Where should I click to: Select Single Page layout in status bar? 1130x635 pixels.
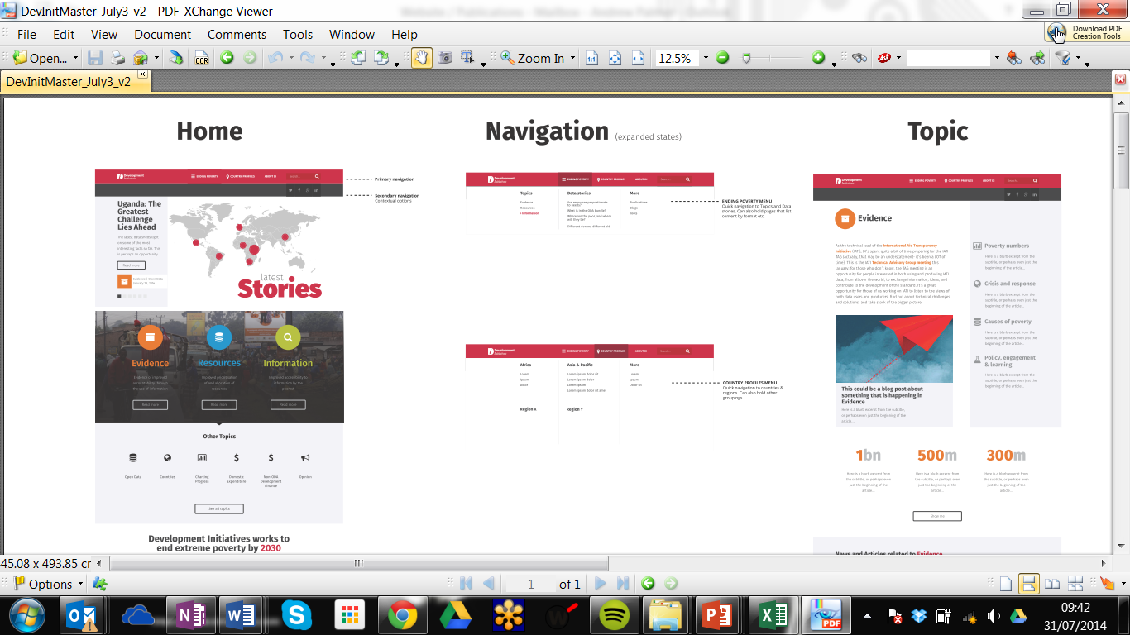(1006, 584)
